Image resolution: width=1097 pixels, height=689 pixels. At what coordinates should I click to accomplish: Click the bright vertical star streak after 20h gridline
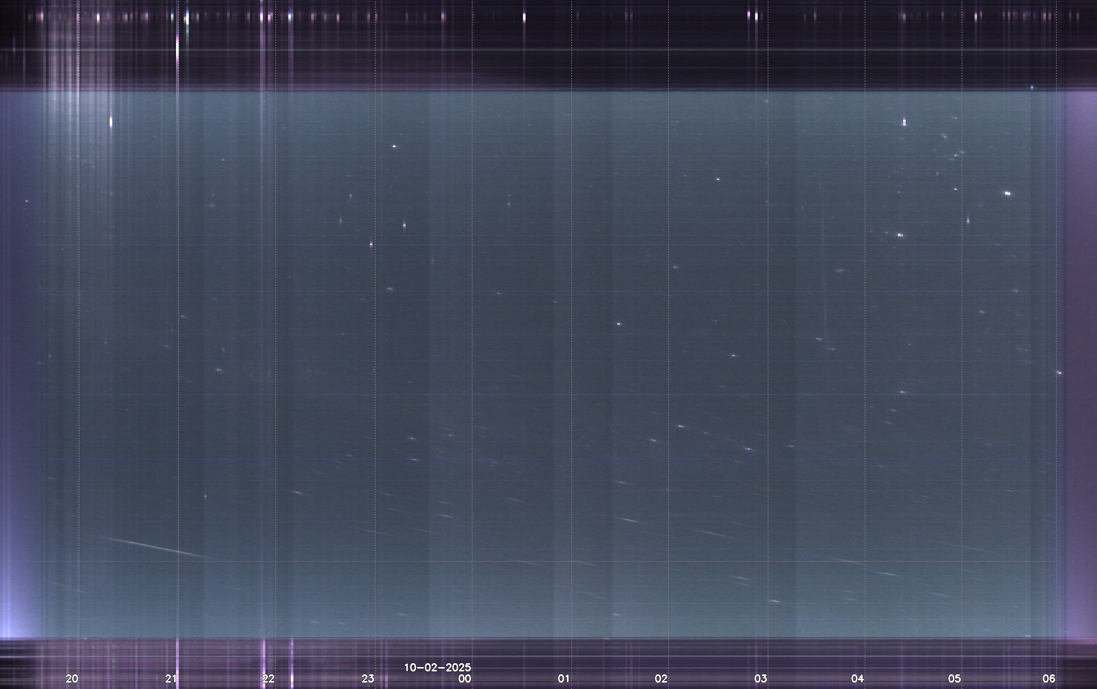coord(111,122)
